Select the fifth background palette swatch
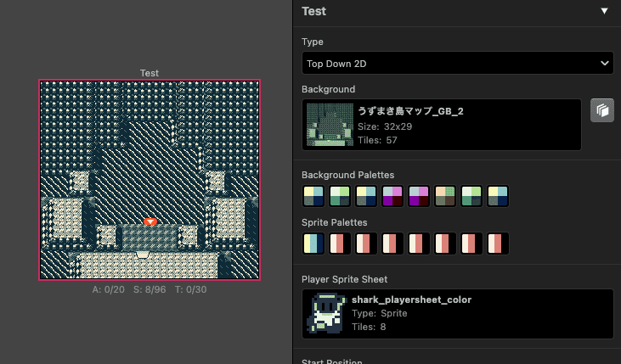Screen dimensions: 621x364 click(419, 196)
